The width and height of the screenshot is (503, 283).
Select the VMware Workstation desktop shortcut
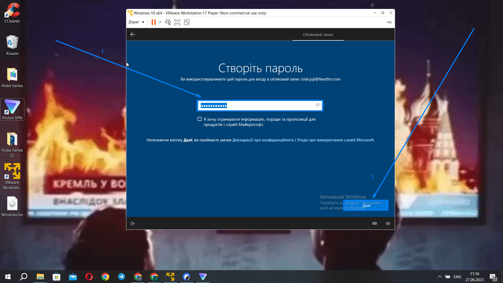pos(12,176)
